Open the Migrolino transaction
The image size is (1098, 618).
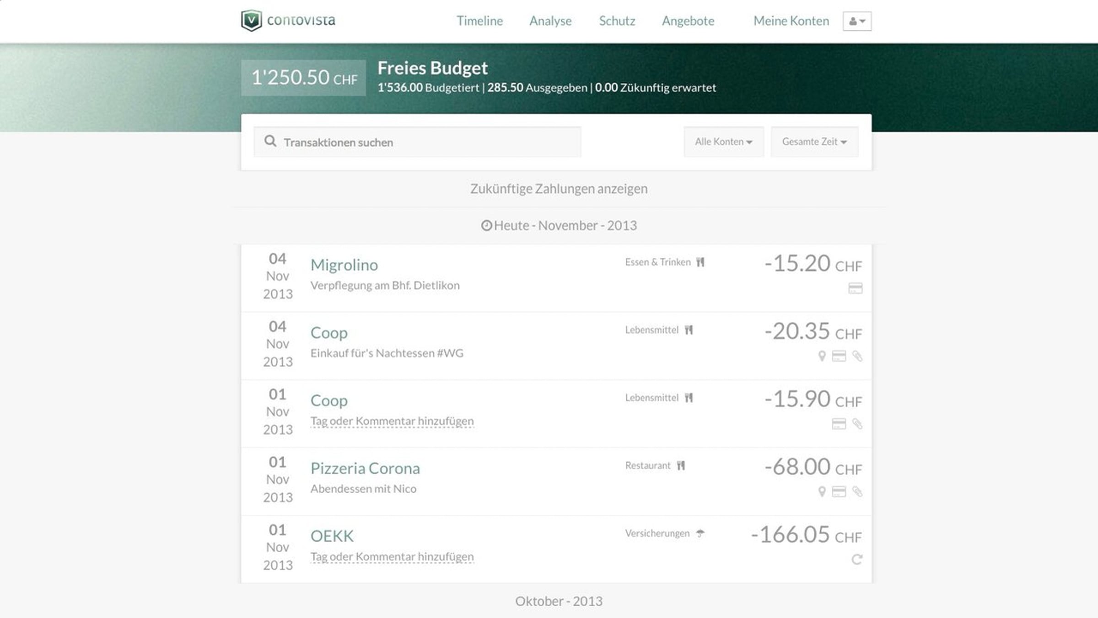(344, 265)
